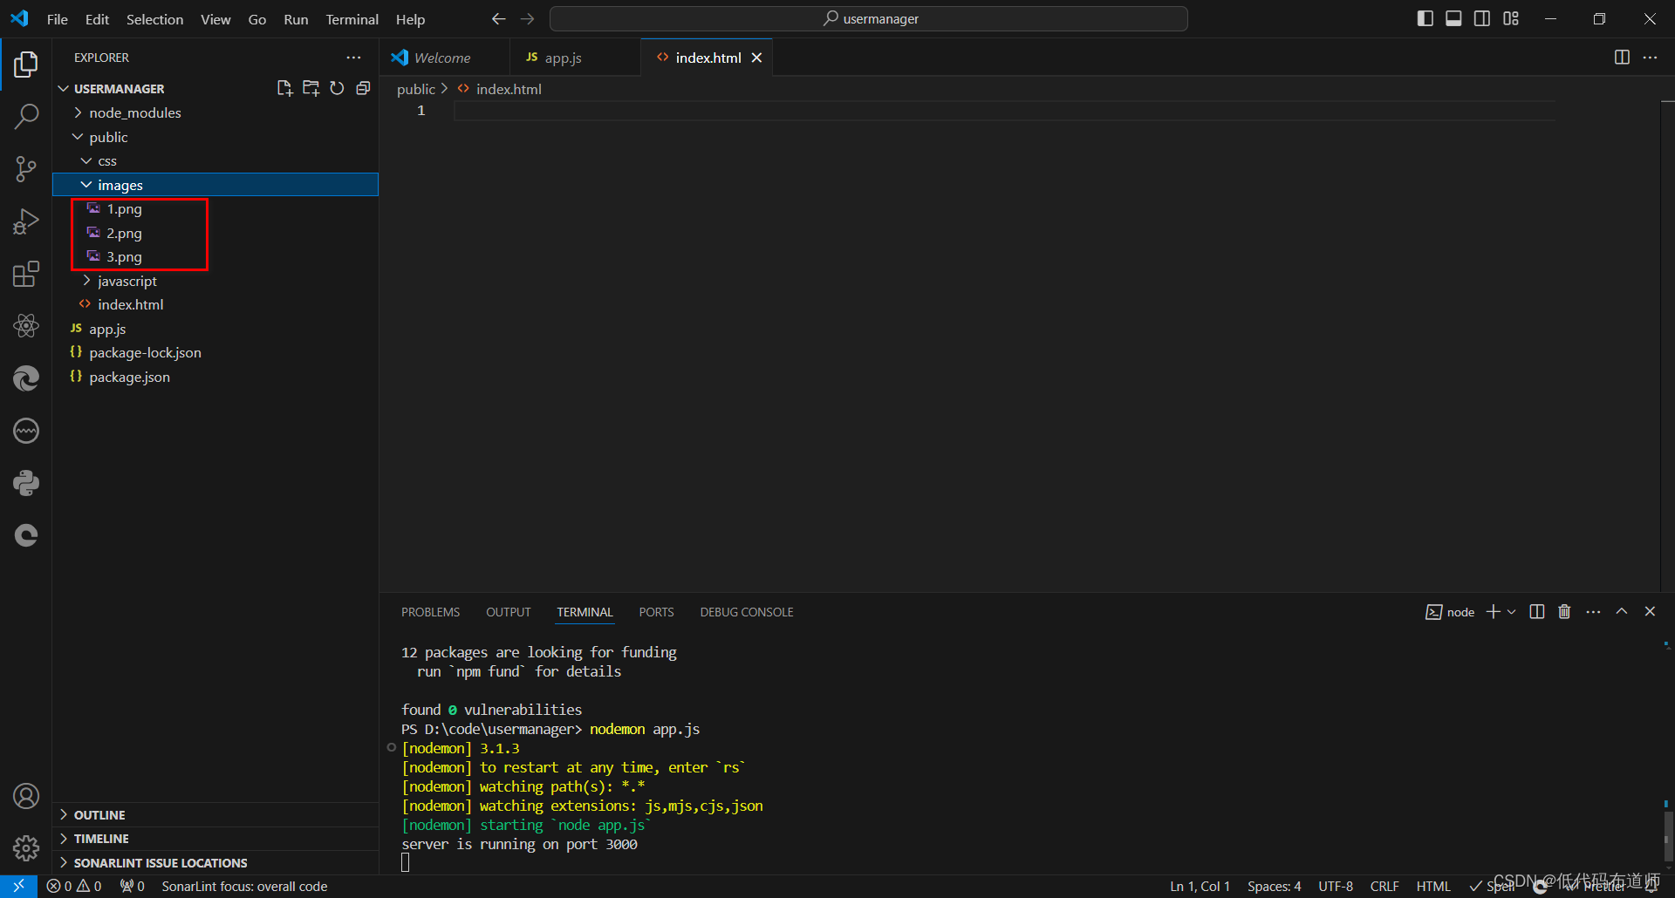
Task: Open the Selection menu
Action: pyautogui.click(x=154, y=19)
